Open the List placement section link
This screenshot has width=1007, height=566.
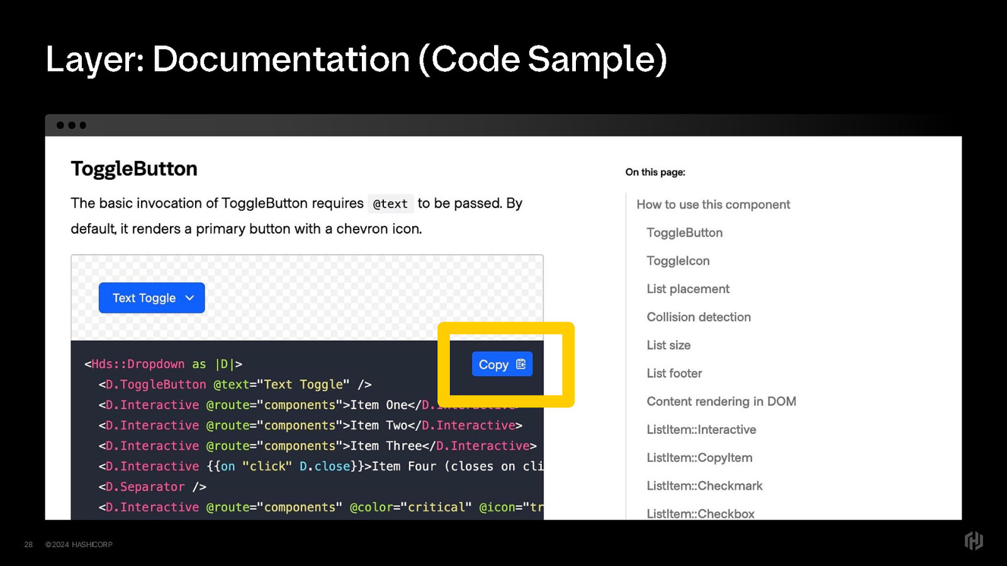687,289
